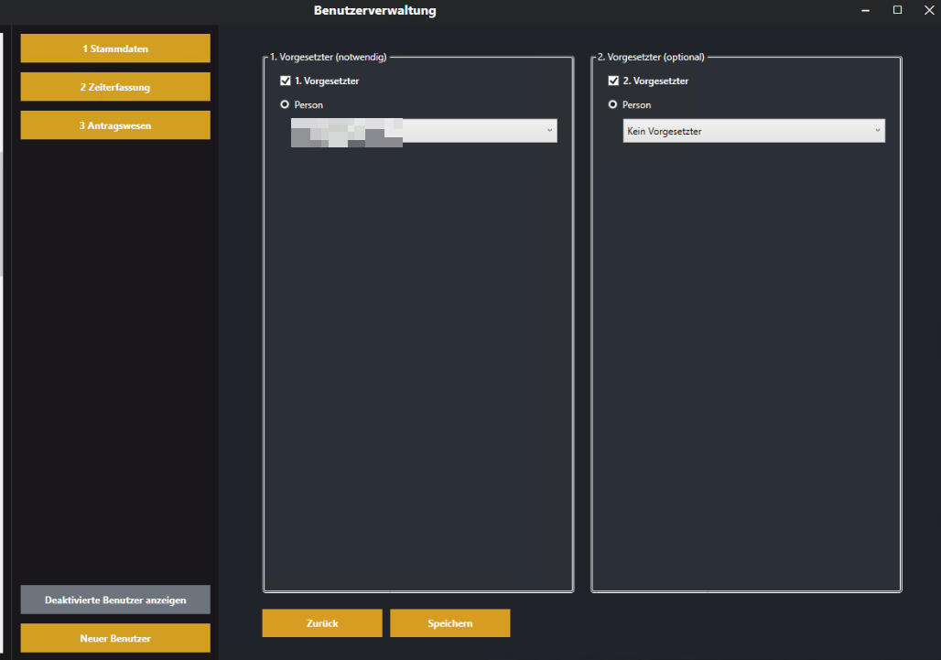Uncheck the 1. Vorgesetzter checkbox

[x=286, y=81]
